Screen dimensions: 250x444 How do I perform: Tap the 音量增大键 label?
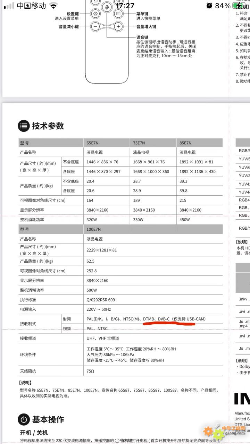point(146,26)
